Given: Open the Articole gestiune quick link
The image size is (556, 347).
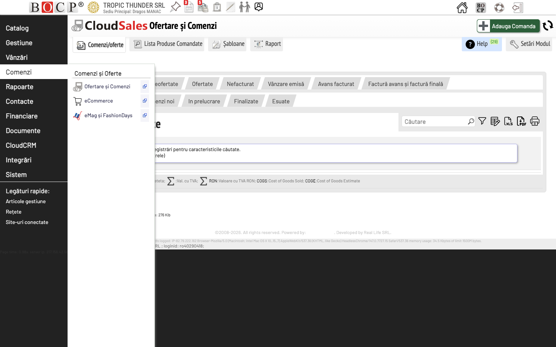Looking at the screenshot, I should click(x=26, y=201).
